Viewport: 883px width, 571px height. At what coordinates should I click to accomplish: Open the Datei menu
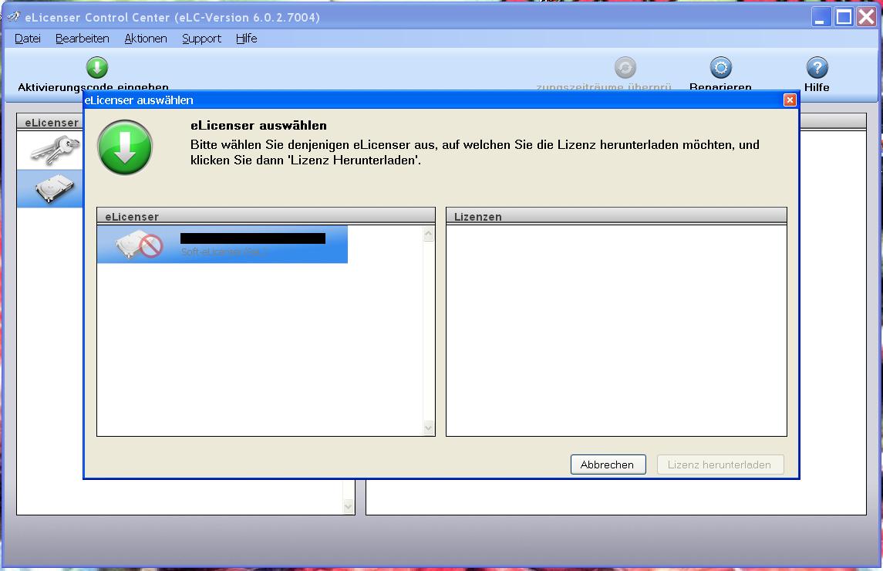pyautogui.click(x=27, y=38)
